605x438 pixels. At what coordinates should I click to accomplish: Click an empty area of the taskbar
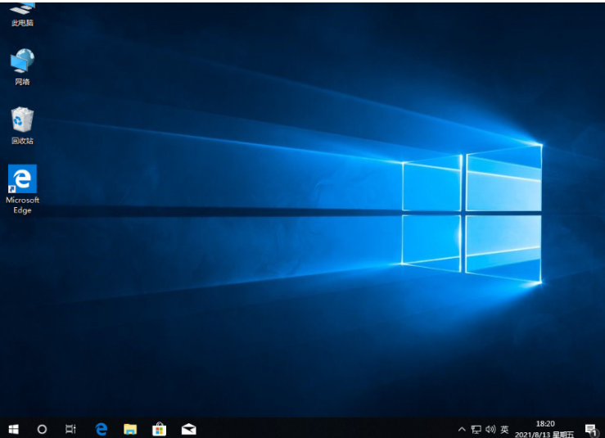click(327, 428)
